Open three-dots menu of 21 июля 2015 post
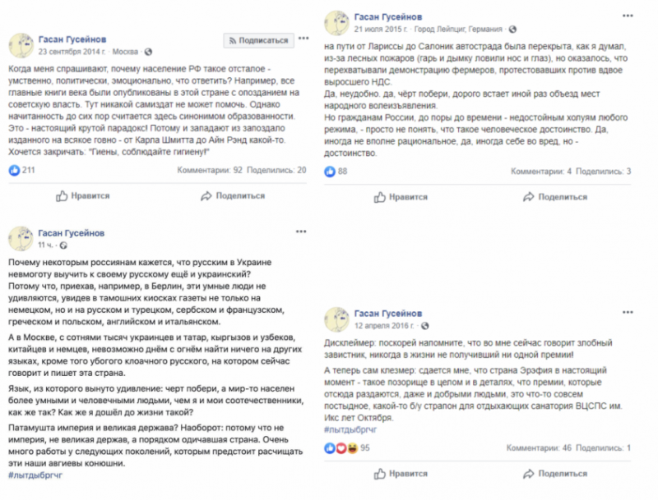The height and width of the screenshot is (500, 658). pos(628,16)
